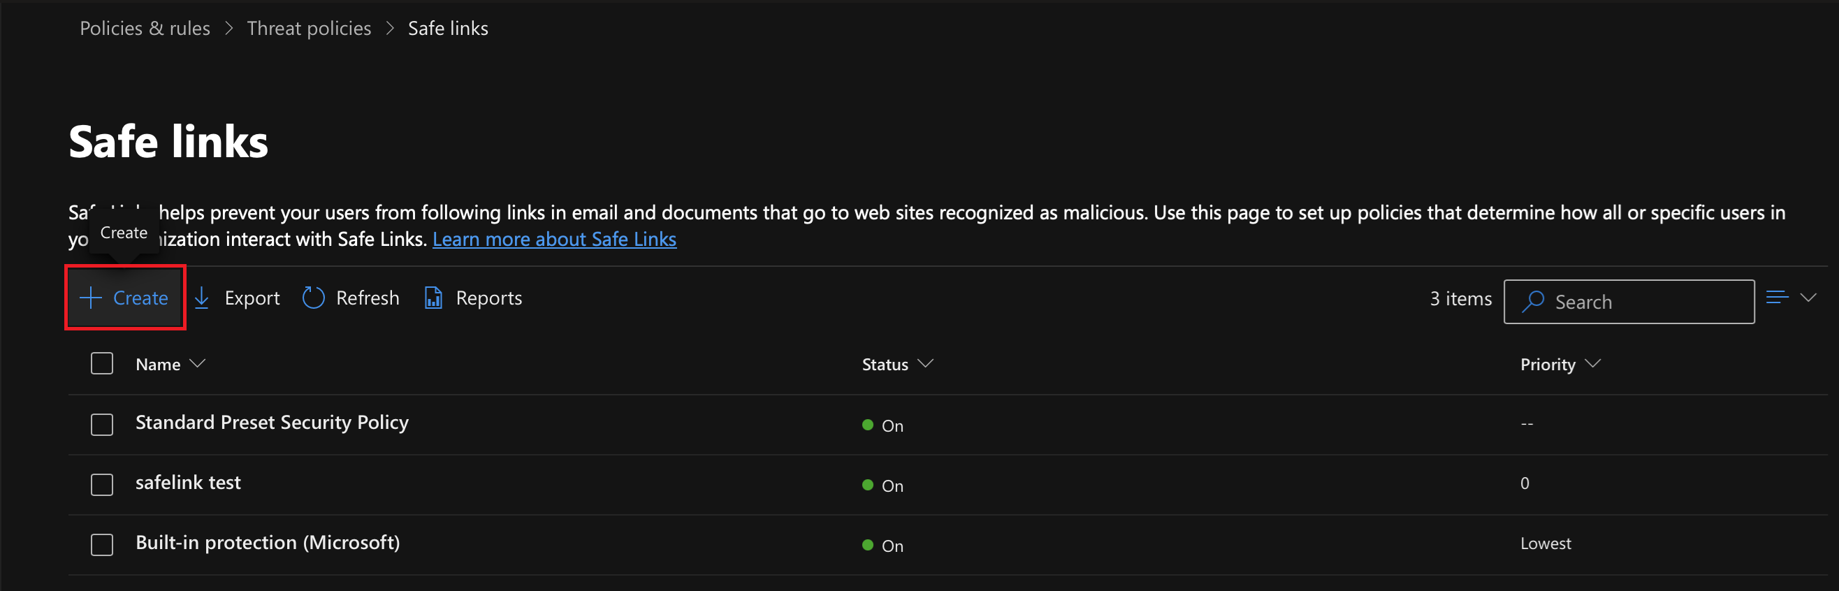Screen dimensions: 1839x591
Task: Click the breadcrumb chevron after Policies & rules
Action: 229,29
